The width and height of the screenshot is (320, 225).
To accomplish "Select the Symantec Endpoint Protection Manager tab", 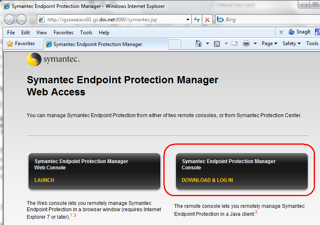I will [x=106, y=44].
